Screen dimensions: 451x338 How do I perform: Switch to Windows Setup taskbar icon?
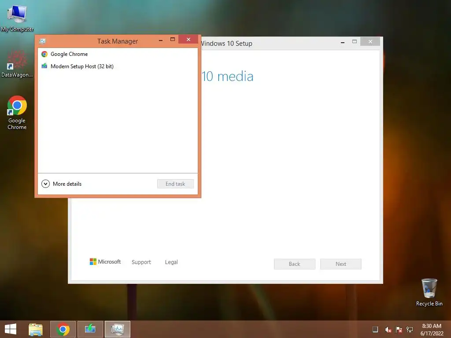click(x=90, y=329)
